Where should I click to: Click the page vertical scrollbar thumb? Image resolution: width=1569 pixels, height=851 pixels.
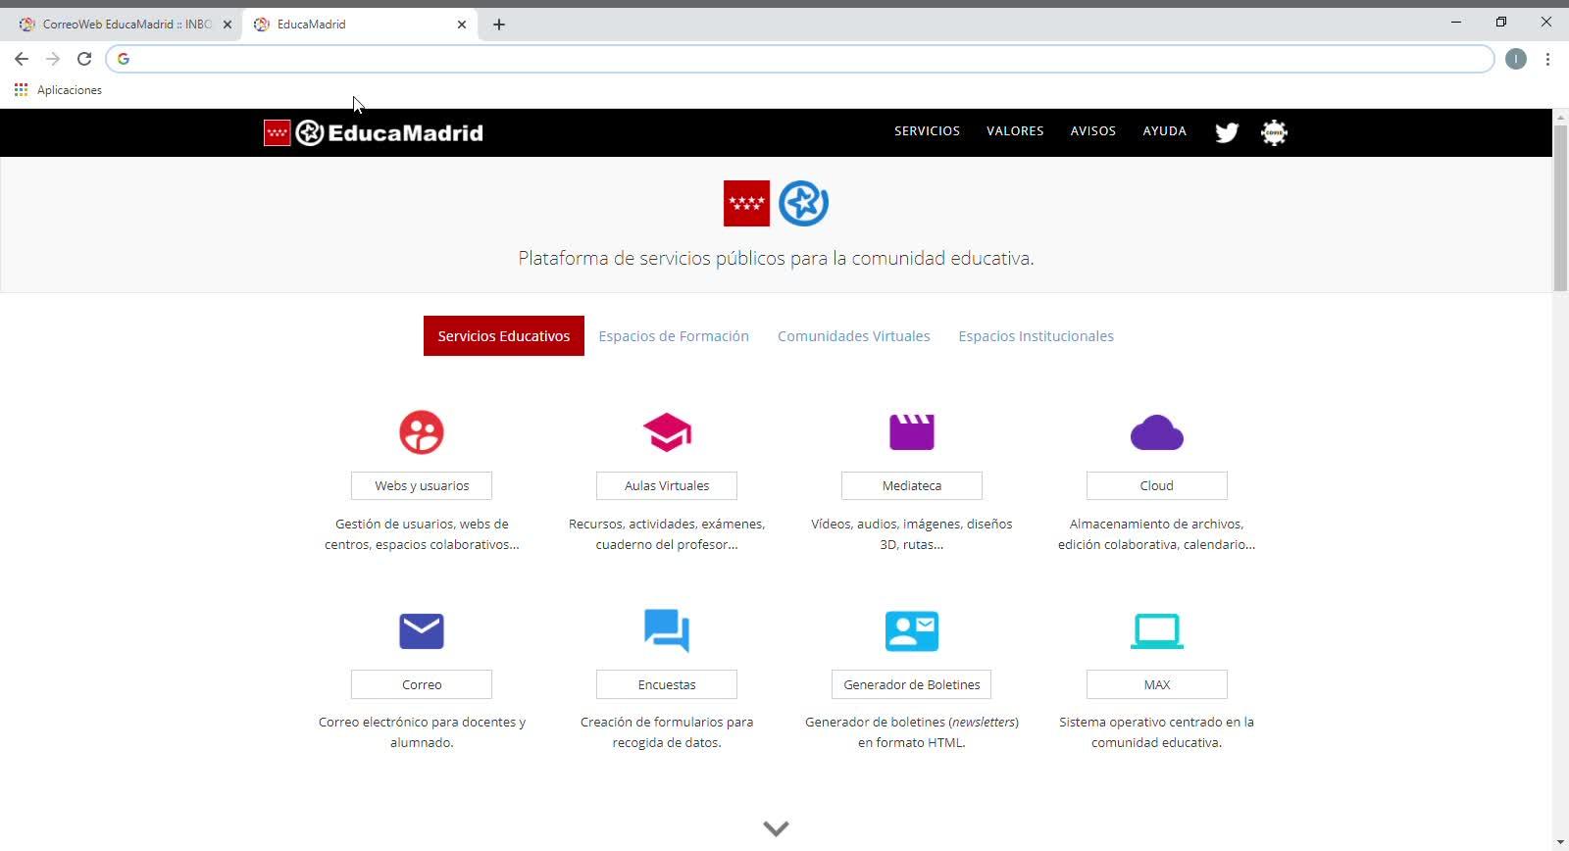click(1560, 208)
